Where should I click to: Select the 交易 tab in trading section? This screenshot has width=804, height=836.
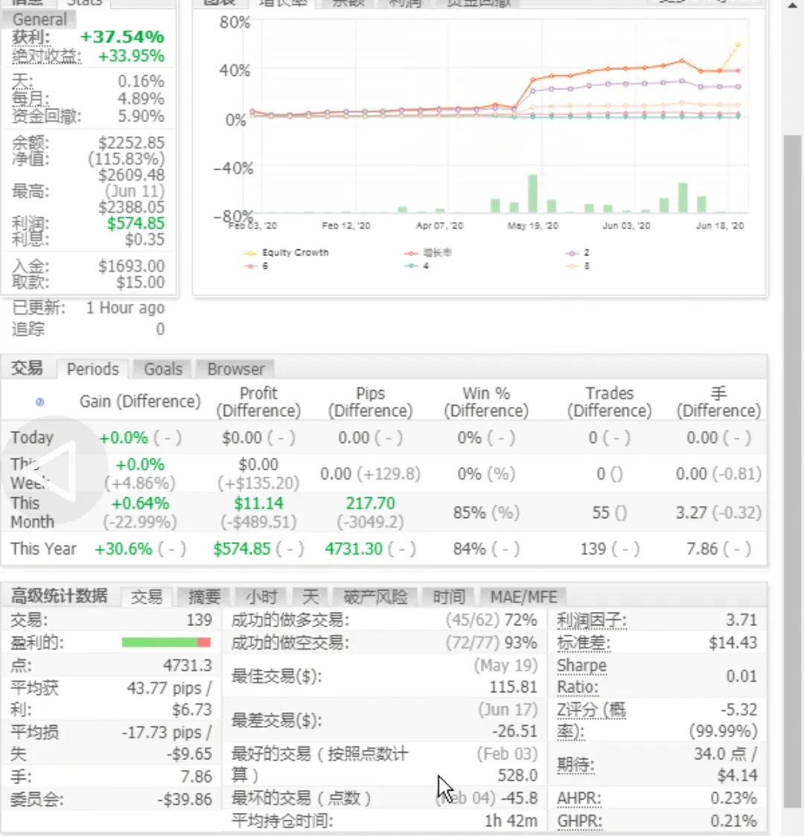(28, 368)
